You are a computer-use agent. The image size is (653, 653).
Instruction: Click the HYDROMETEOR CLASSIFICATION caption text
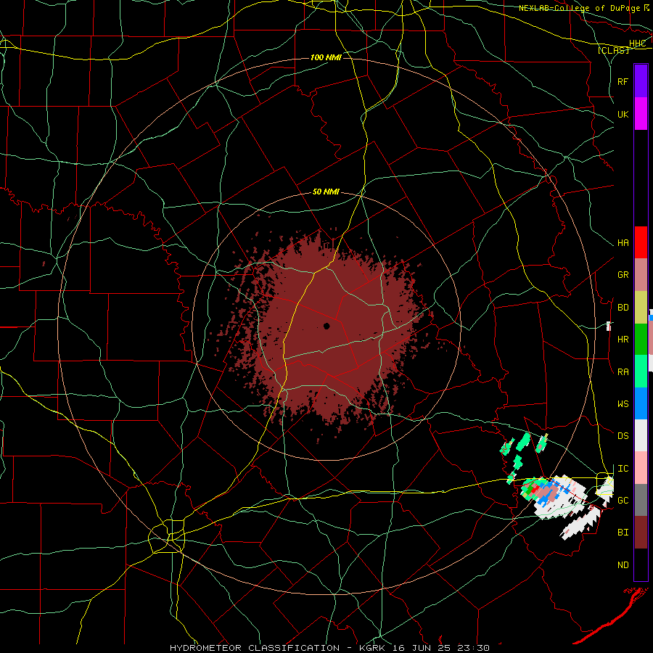255,648
